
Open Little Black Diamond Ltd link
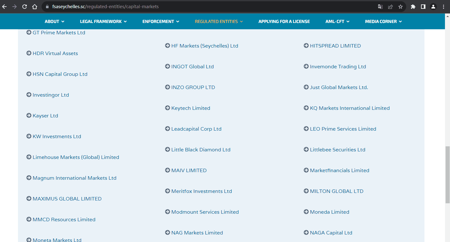coord(201,149)
